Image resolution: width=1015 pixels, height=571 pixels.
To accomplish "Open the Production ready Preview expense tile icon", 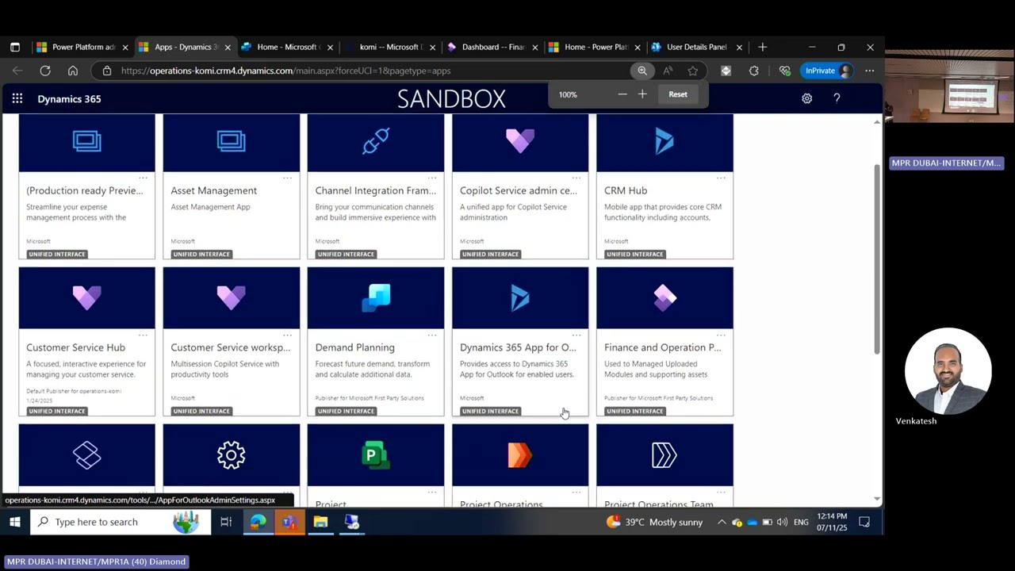I will [x=87, y=142].
